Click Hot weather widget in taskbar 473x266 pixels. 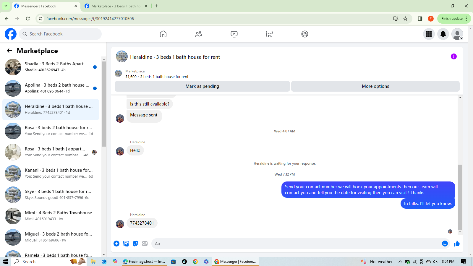[x=377, y=262]
